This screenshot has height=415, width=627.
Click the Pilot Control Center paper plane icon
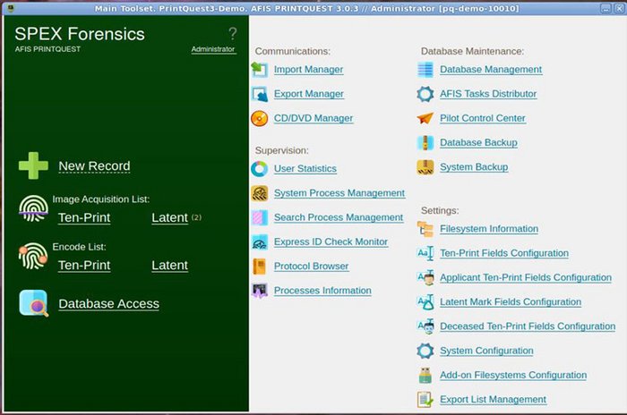click(x=425, y=118)
